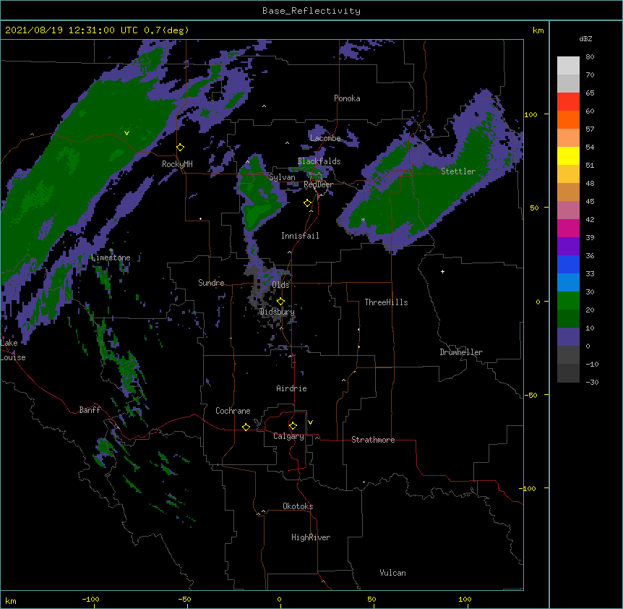The image size is (623, 609).
Task: Click the 0 tick label on bottom axis
Action: (x=279, y=599)
